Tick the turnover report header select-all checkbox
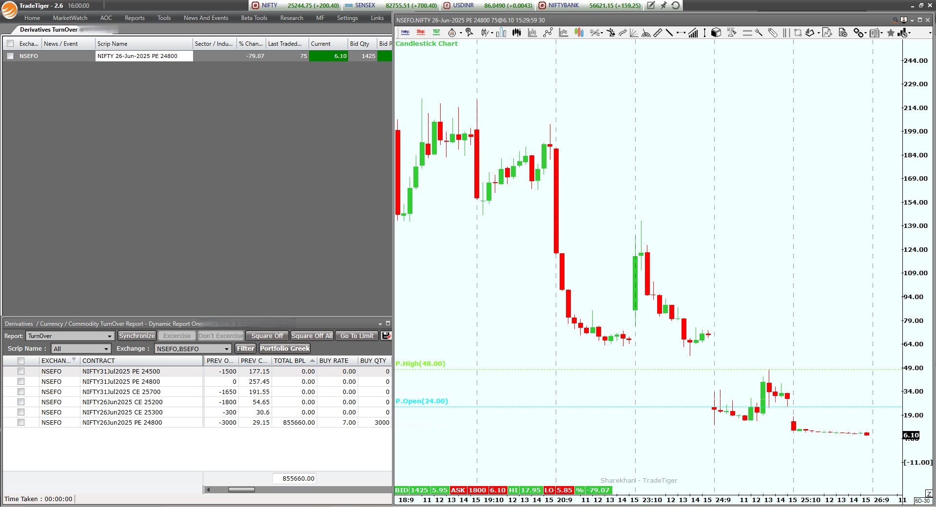This screenshot has height=507, width=936. [x=21, y=361]
